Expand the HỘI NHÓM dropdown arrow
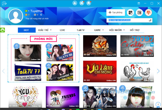Viewport: 162px width, 110px height. pos(124,30)
